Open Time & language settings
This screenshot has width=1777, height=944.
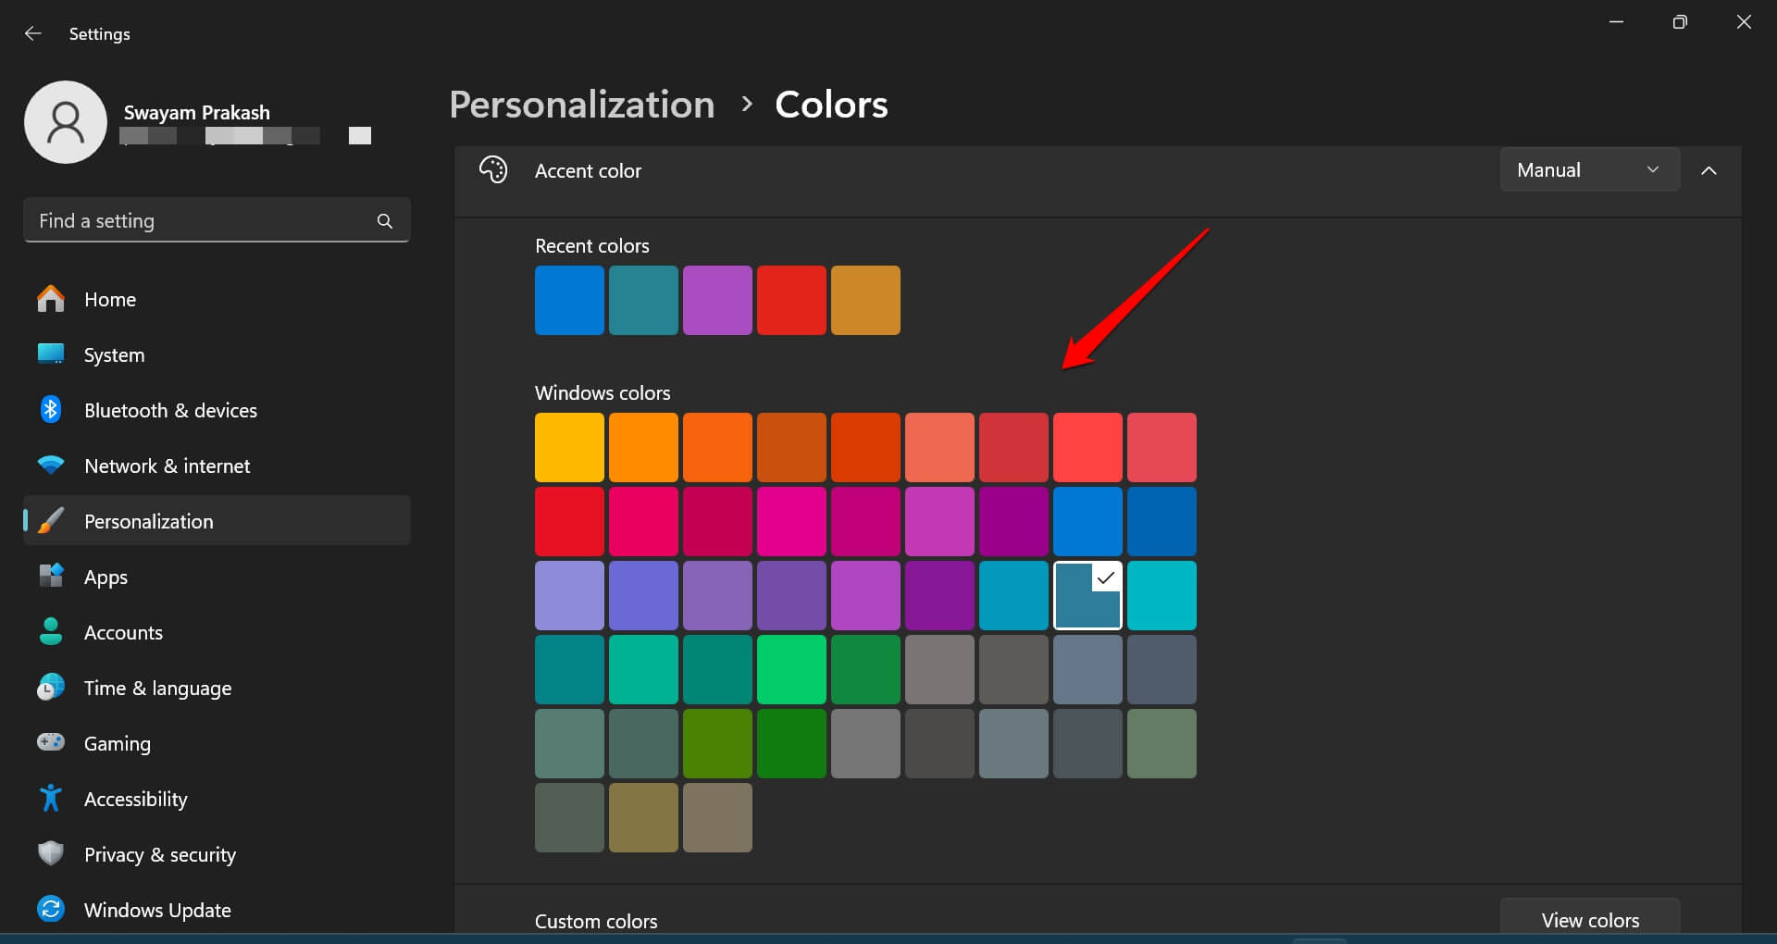[217, 688]
